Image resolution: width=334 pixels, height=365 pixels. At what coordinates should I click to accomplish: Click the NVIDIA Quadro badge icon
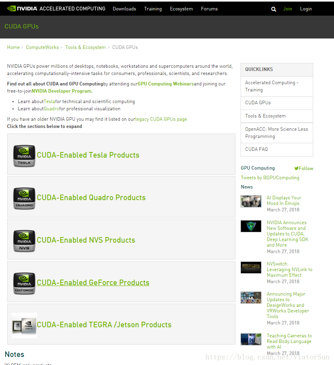point(24,198)
